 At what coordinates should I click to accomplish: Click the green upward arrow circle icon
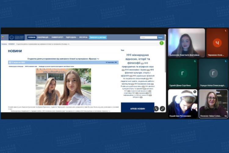pos(162,43)
